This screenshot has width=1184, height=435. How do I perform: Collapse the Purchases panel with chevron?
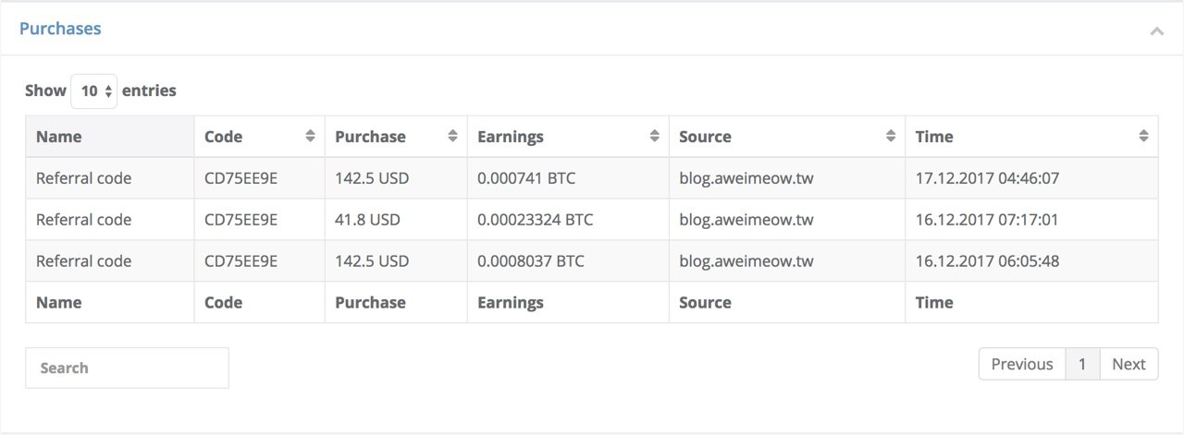point(1156,31)
